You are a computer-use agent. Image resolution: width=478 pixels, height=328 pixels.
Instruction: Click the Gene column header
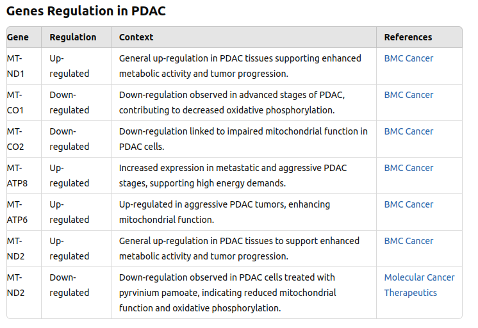[x=18, y=37]
